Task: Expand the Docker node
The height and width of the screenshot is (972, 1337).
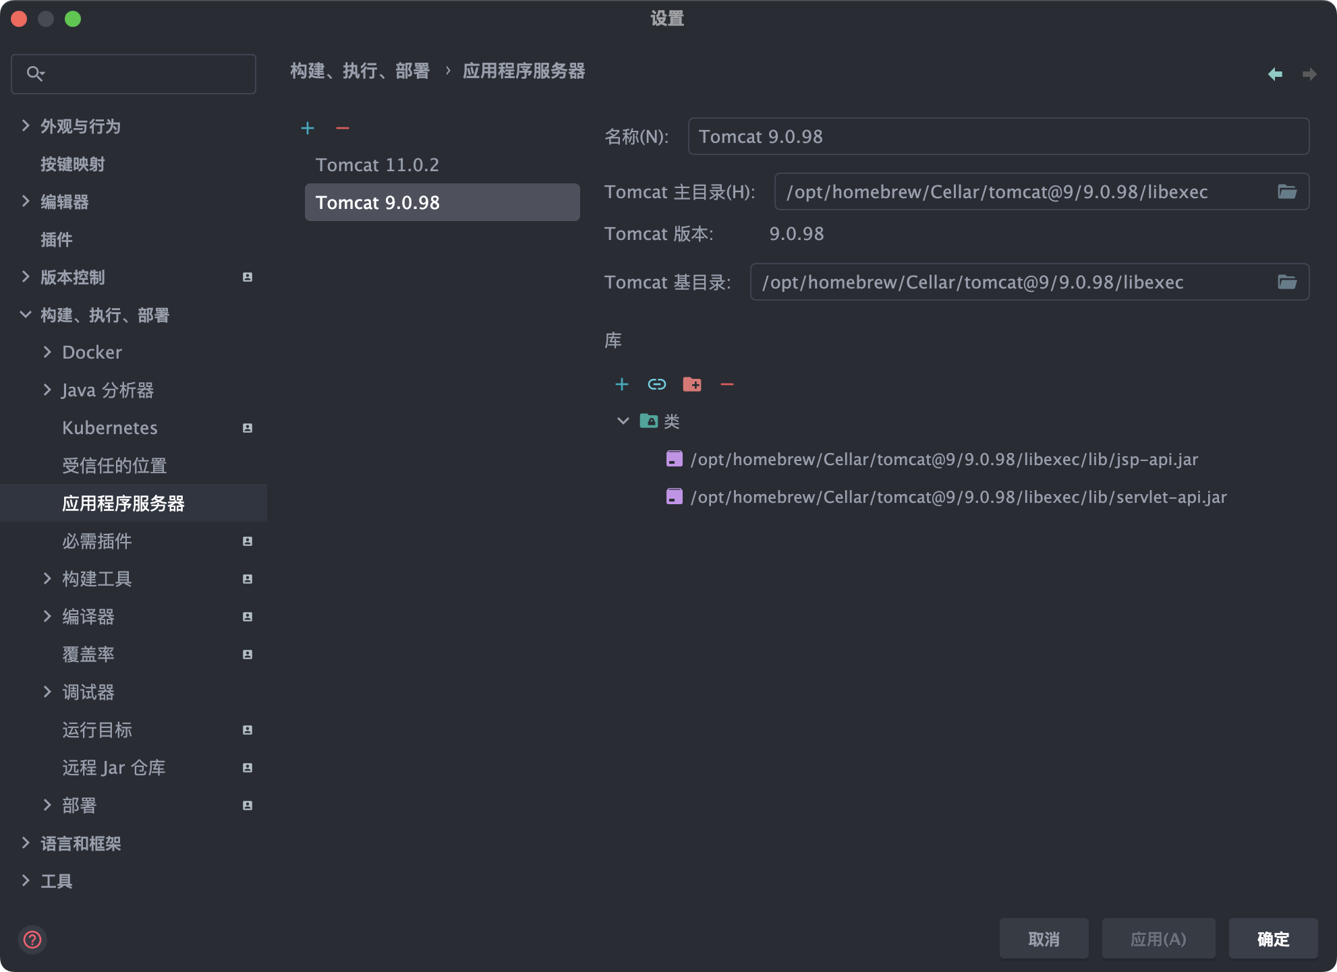Action: tap(47, 352)
